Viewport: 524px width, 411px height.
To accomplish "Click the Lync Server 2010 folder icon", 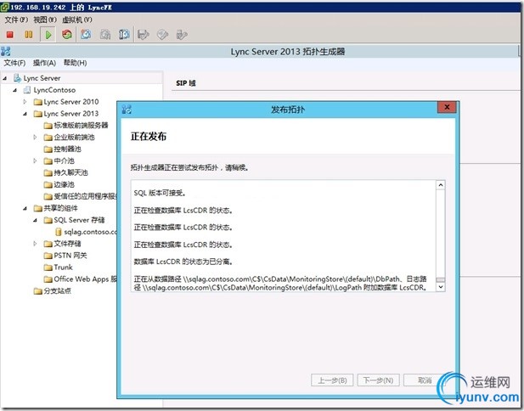I will 37,102.
